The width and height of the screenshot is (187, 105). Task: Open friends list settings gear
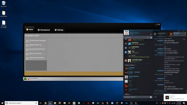pos(151,34)
